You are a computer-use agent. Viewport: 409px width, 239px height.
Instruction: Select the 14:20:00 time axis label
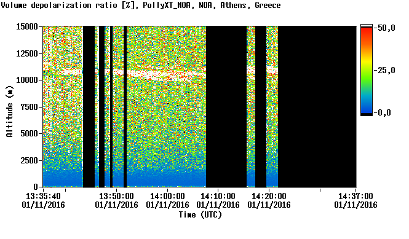(x=269, y=200)
